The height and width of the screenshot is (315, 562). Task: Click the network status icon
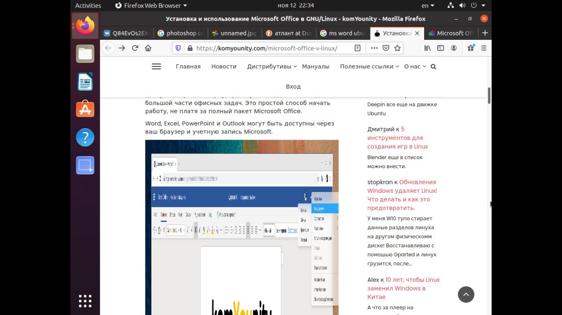pyautogui.click(x=450, y=6)
